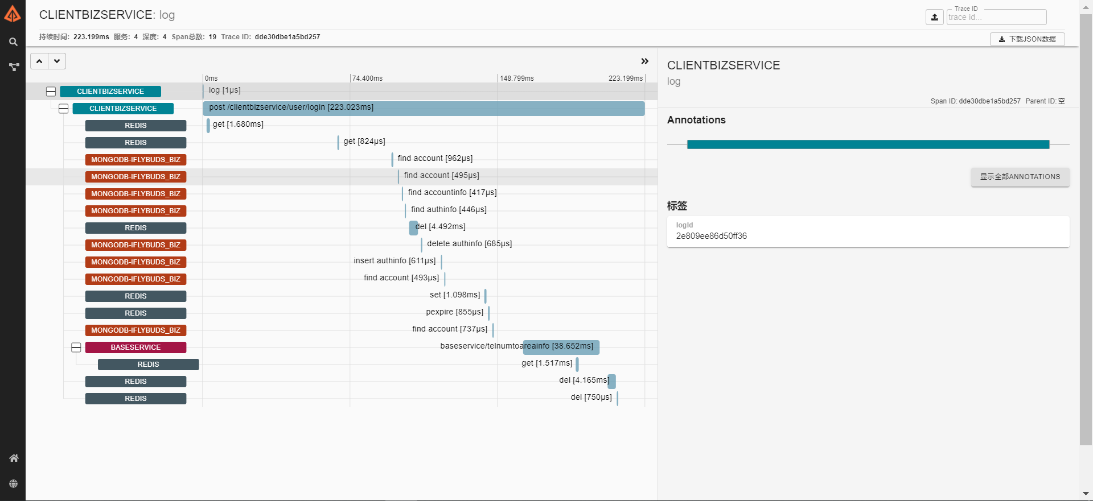Select next span with down arrow

point(57,61)
